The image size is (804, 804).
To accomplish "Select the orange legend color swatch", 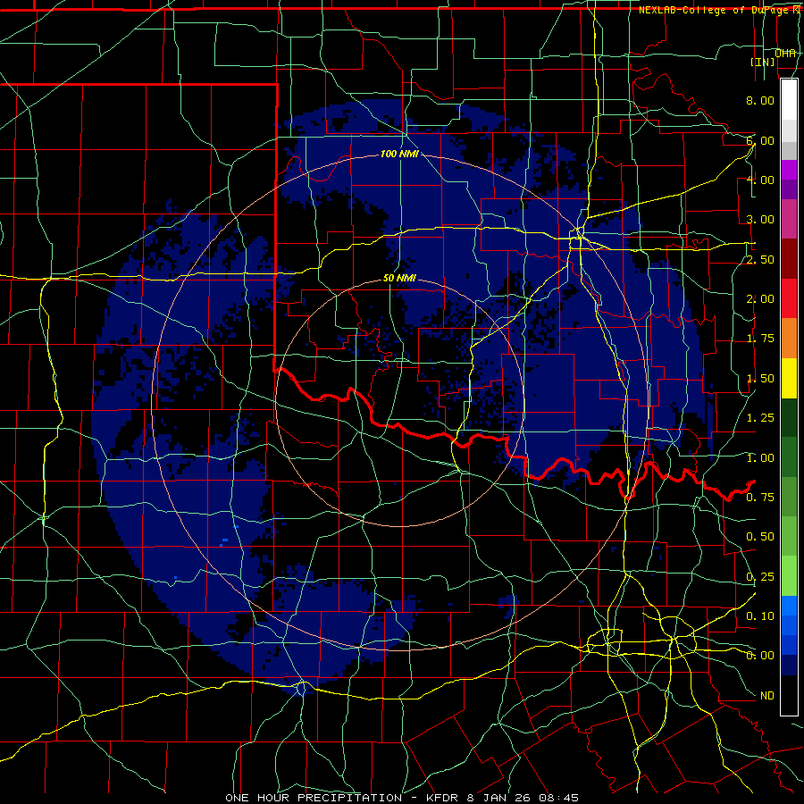I will [x=789, y=339].
